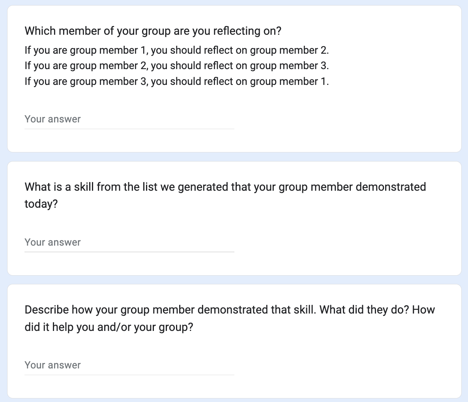The width and height of the screenshot is (468, 402).
Task: Click the word "demonstrated" in the skill question
Action: (x=391, y=186)
